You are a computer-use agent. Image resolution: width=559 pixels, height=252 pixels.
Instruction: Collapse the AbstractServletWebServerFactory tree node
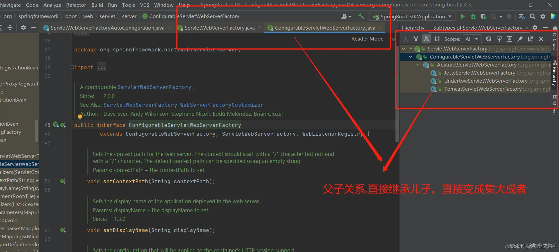point(418,65)
